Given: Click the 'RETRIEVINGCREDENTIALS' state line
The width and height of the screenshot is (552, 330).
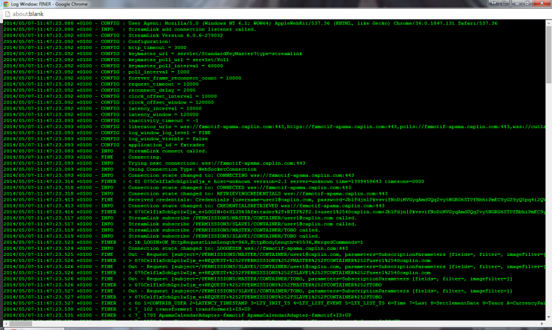Looking at the screenshot, I should point(196,193).
